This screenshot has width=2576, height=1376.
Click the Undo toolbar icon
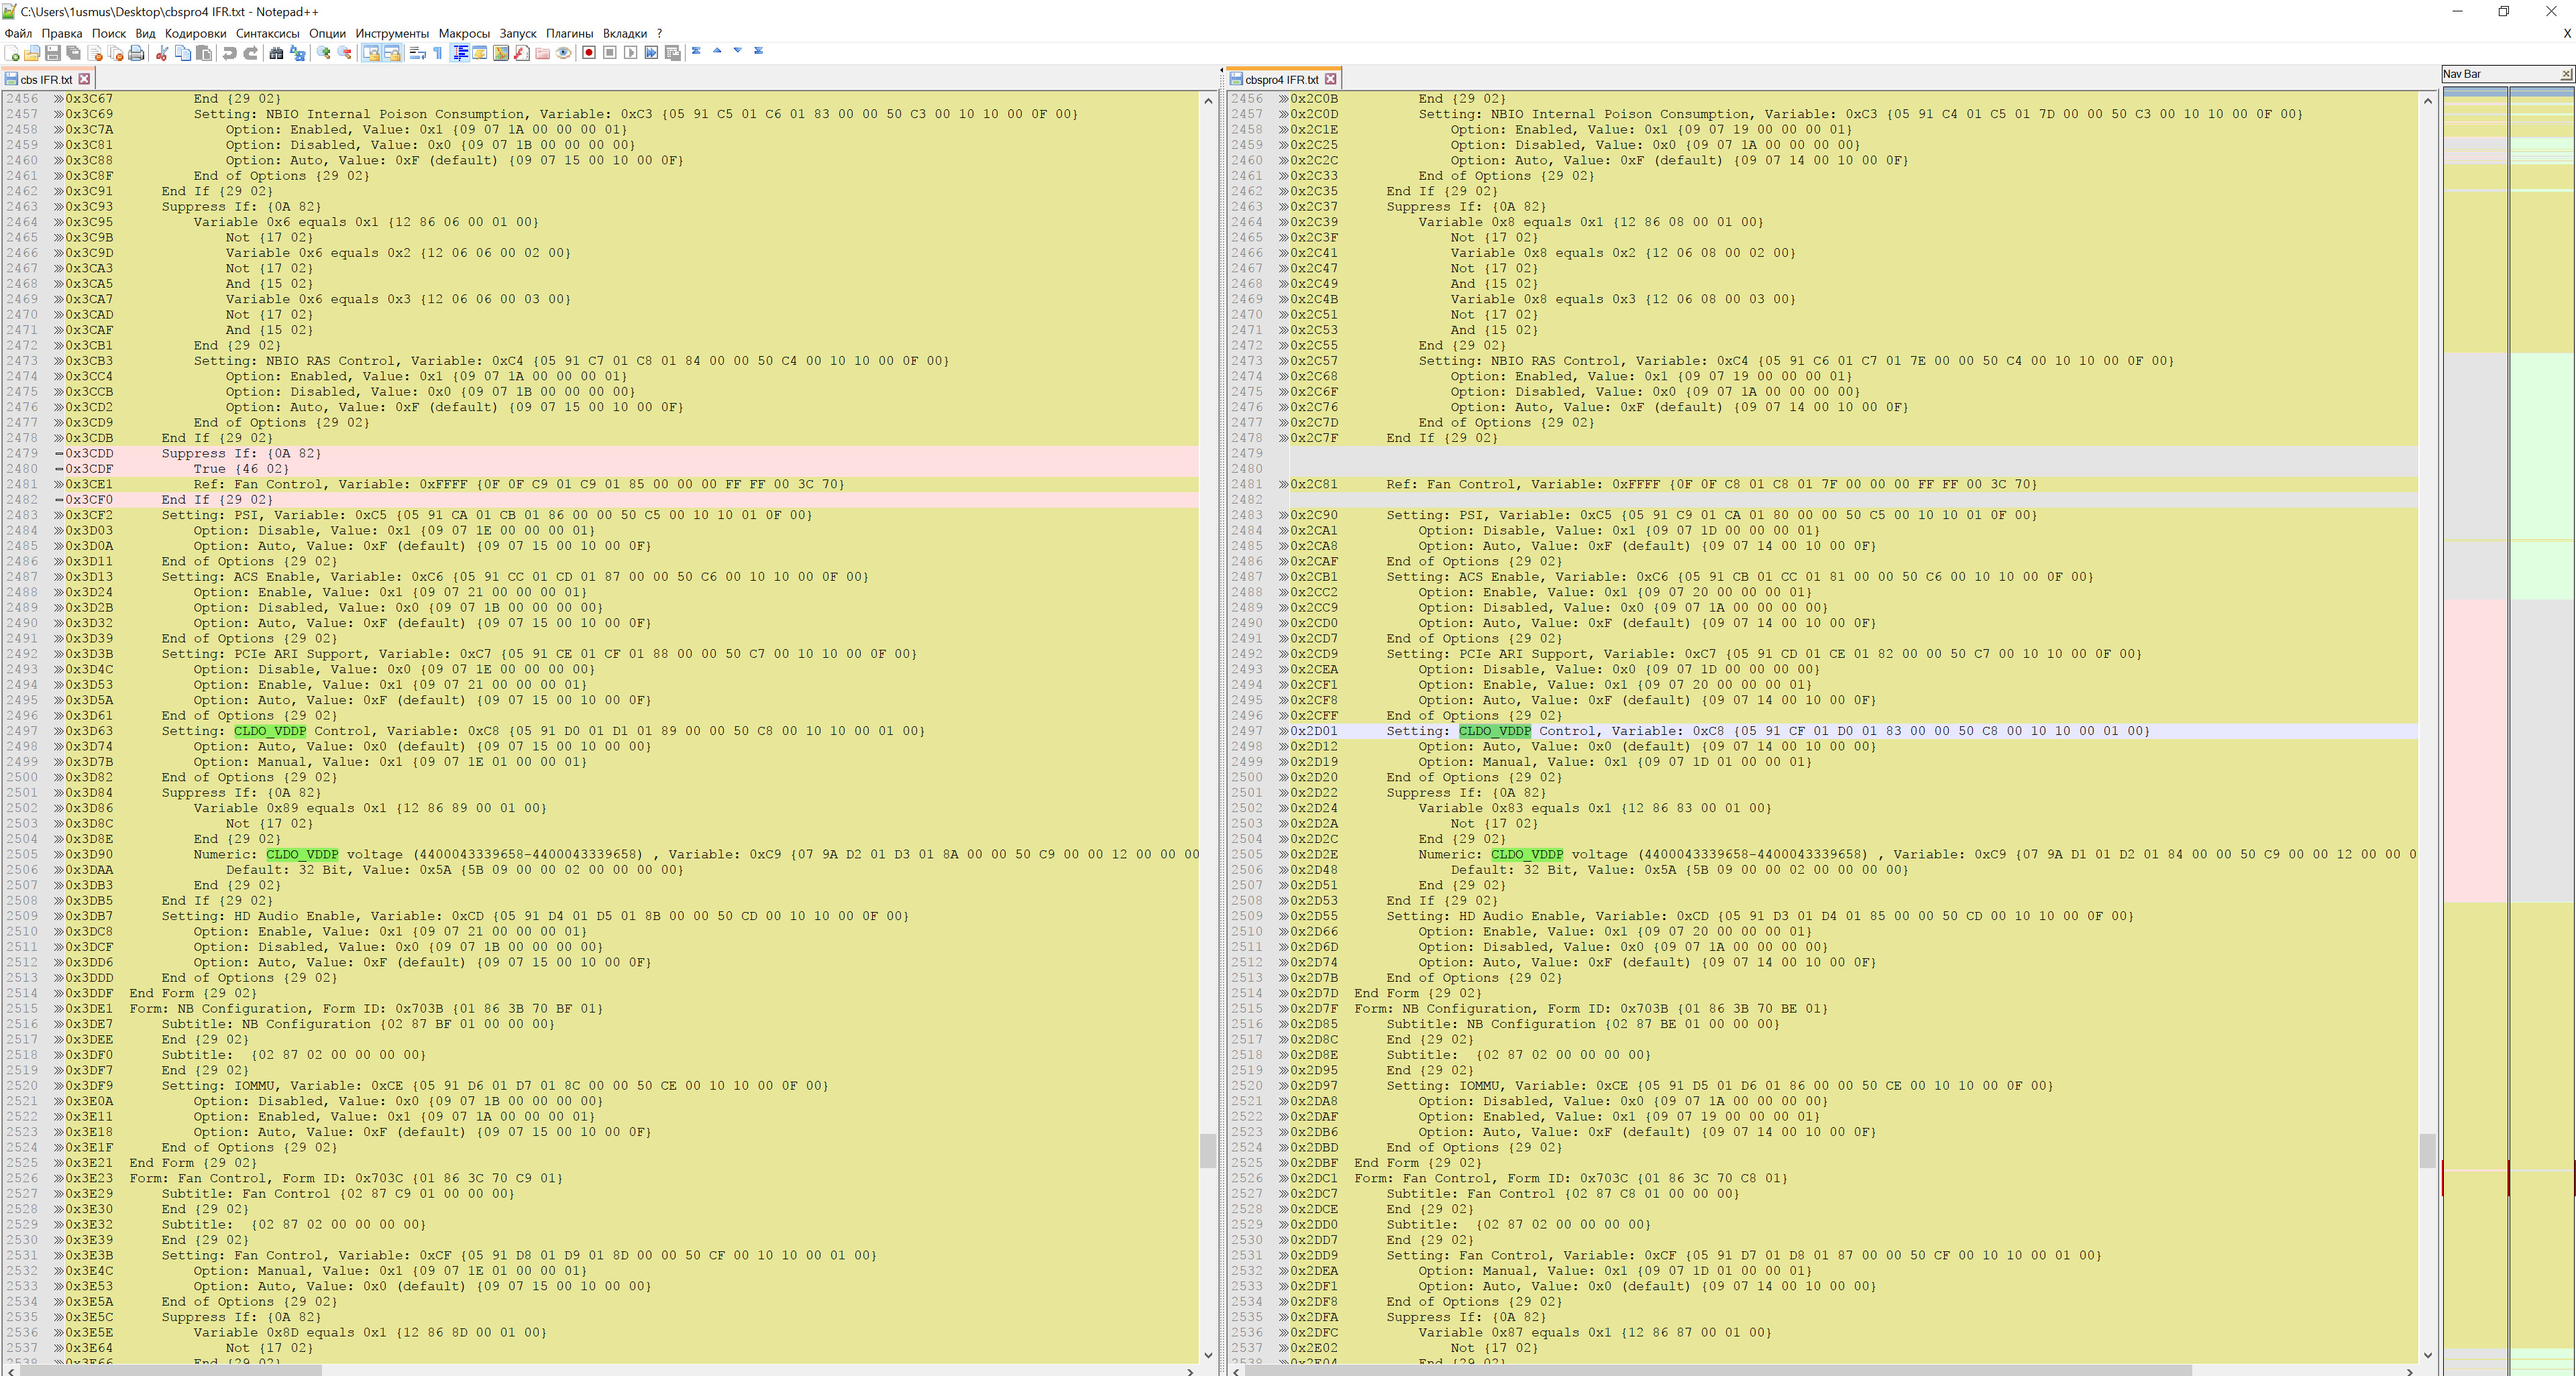[230, 53]
